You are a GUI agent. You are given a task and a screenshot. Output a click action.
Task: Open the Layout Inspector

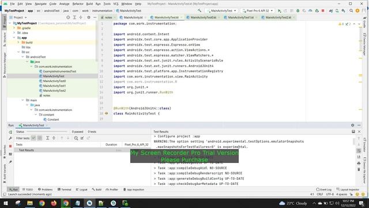348,190
